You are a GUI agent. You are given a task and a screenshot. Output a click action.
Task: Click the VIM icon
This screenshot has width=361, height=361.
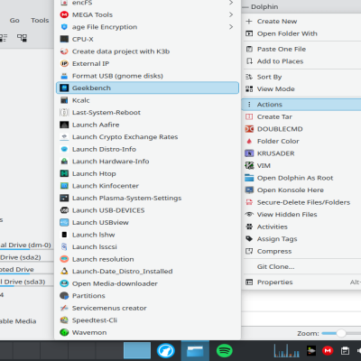(x=249, y=165)
